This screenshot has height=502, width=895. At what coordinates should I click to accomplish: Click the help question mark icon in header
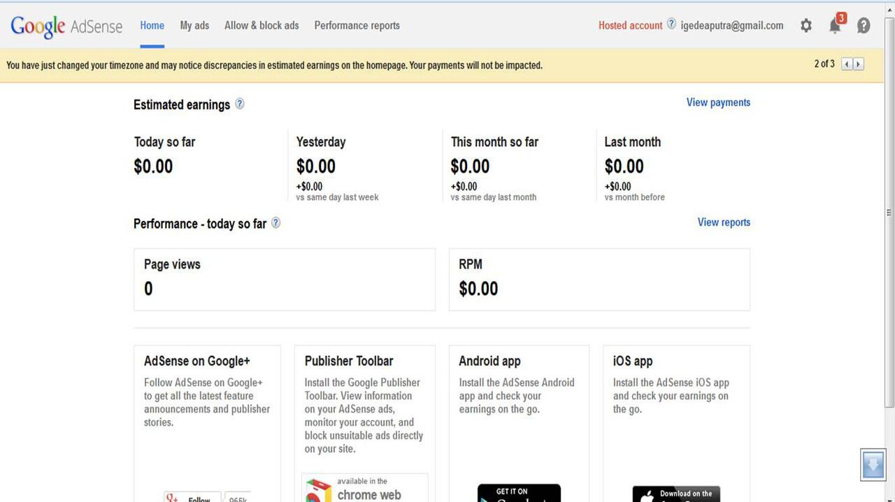tap(864, 26)
